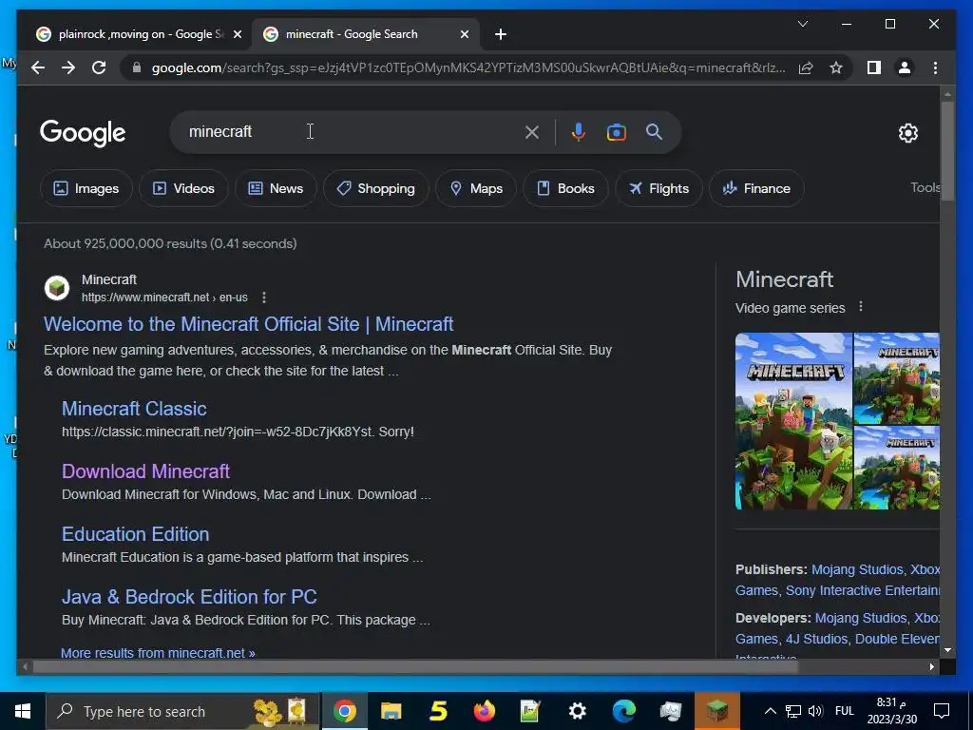
Task: Filter results by Images
Action: coord(86,188)
